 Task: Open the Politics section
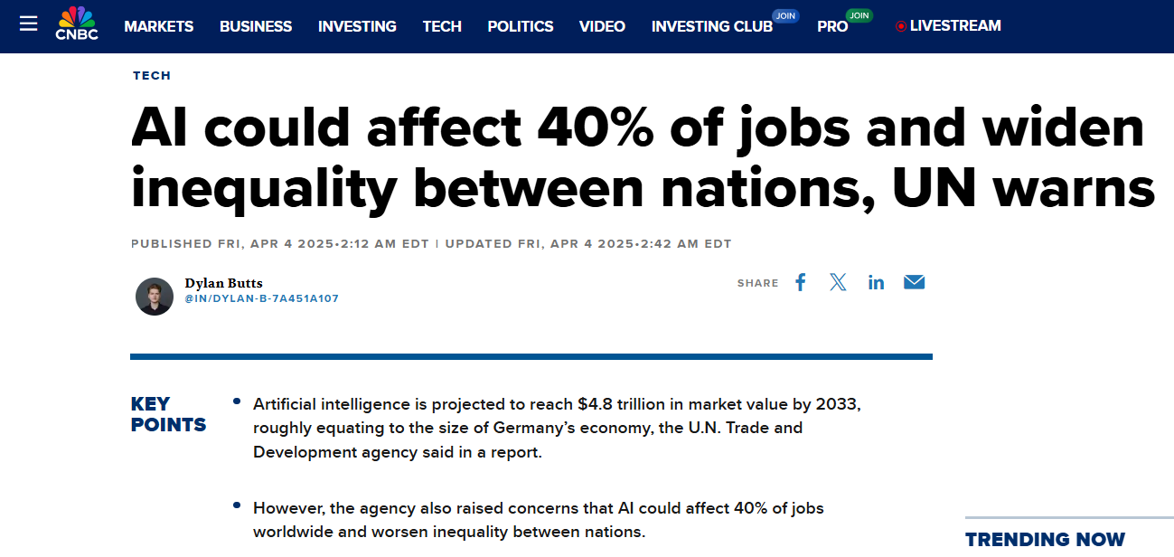pos(521,26)
